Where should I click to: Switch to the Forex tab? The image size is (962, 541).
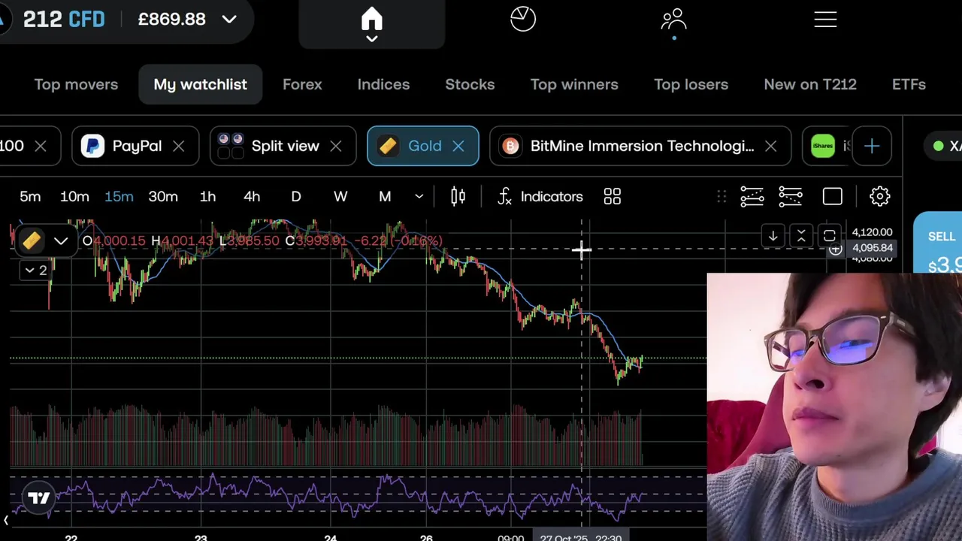coord(302,84)
